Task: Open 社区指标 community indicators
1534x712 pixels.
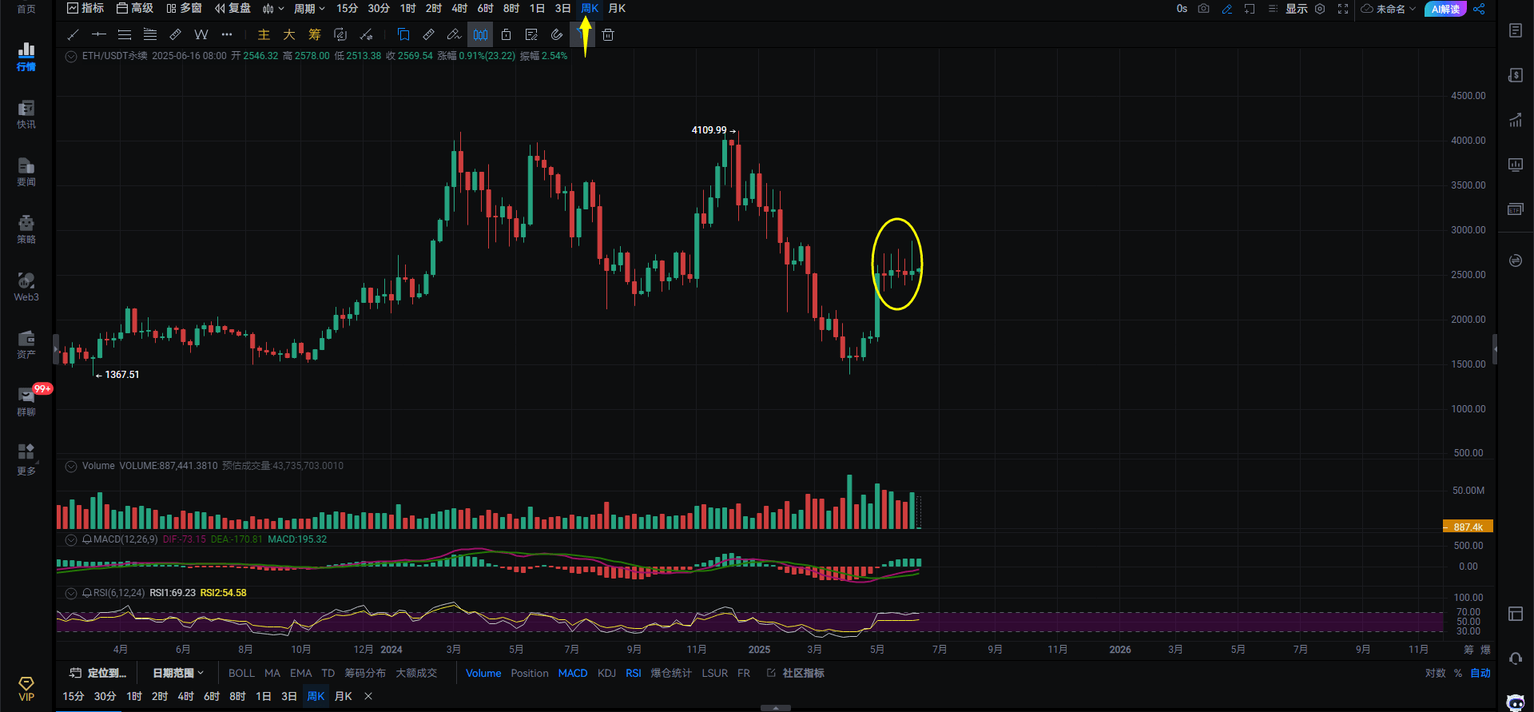Action: coord(796,673)
